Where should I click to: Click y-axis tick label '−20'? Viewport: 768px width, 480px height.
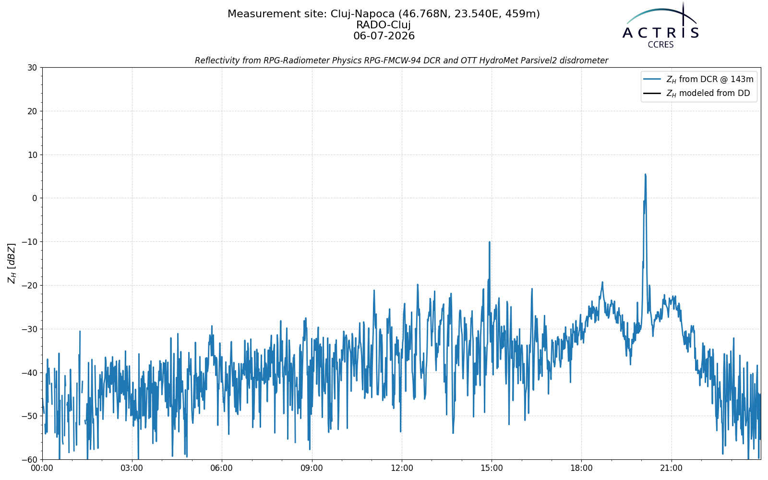click(29, 286)
